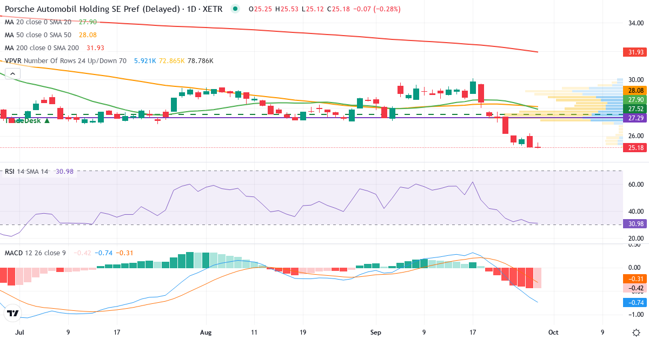Click the 19 date on the time axis

[x=303, y=332]
